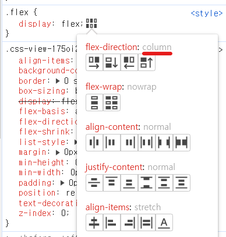Click the align-items label in popup
This screenshot has height=237, width=226.
108,207
